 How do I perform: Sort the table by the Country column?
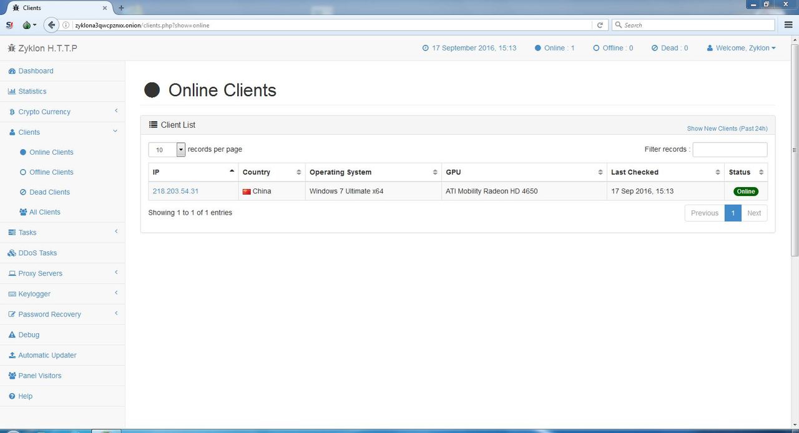pos(272,172)
